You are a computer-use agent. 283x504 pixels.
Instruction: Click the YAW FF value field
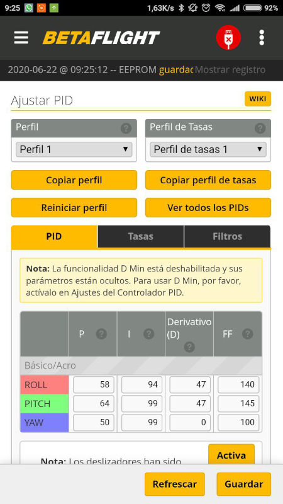click(238, 422)
